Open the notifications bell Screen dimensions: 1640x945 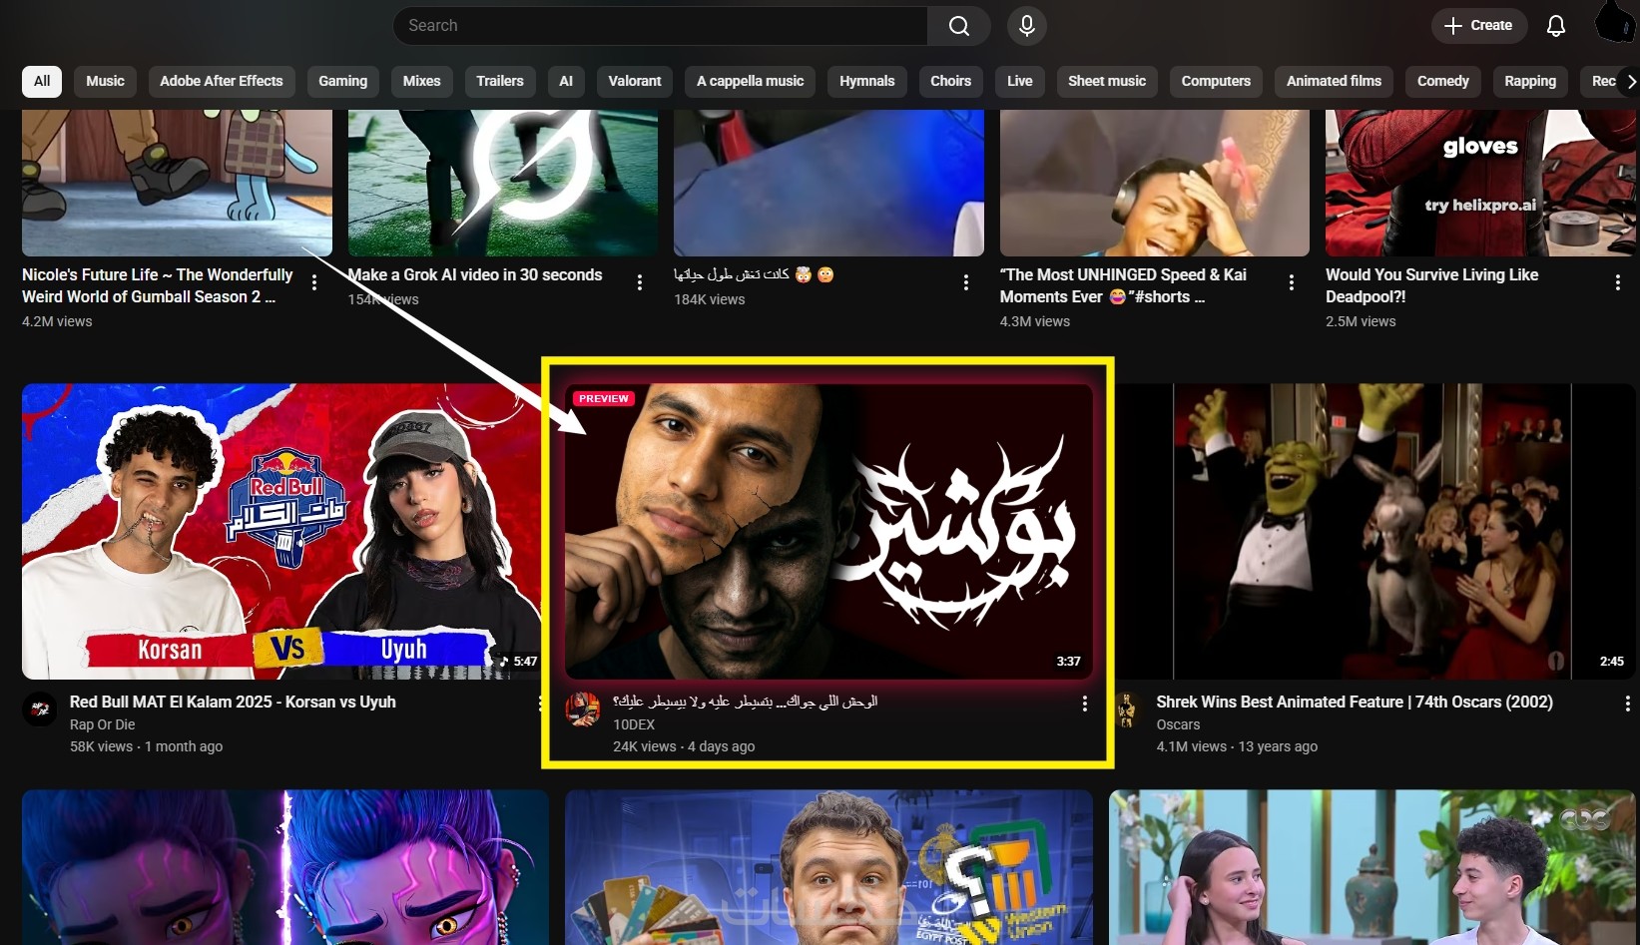(x=1555, y=26)
